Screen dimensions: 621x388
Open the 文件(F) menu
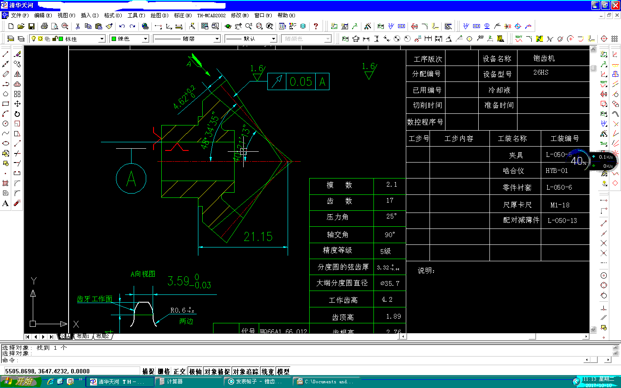point(20,15)
